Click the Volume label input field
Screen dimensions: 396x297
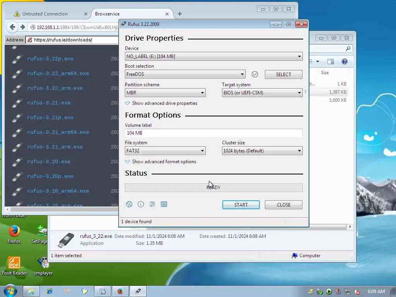(213, 133)
